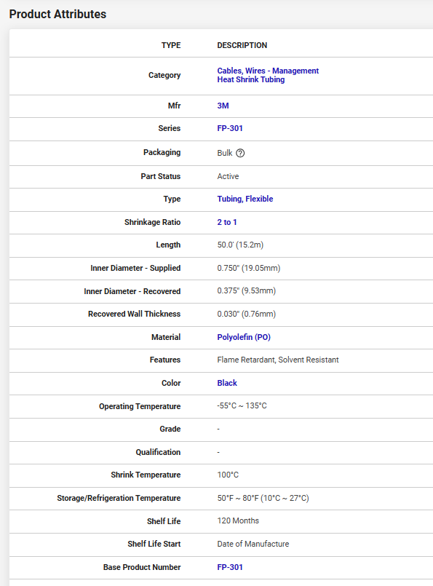Click the Grade row label
Image resolution: width=433 pixels, height=586 pixels.
coord(170,429)
